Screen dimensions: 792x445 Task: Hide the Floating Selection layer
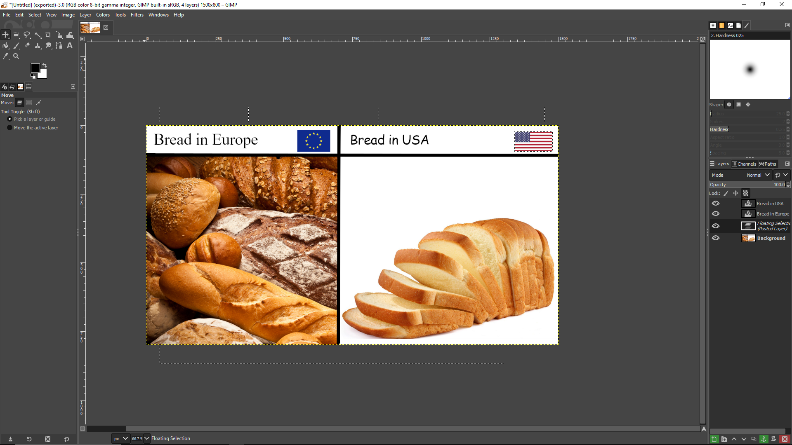click(716, 226)
